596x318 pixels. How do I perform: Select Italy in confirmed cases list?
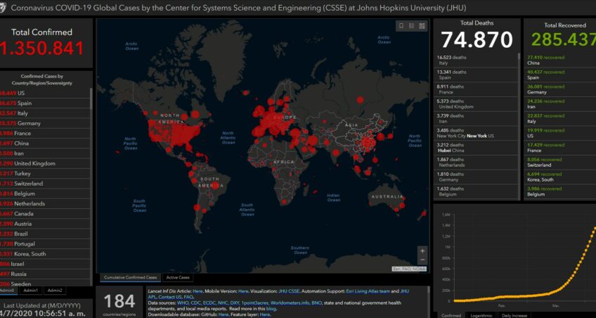[x=45, y=113]
